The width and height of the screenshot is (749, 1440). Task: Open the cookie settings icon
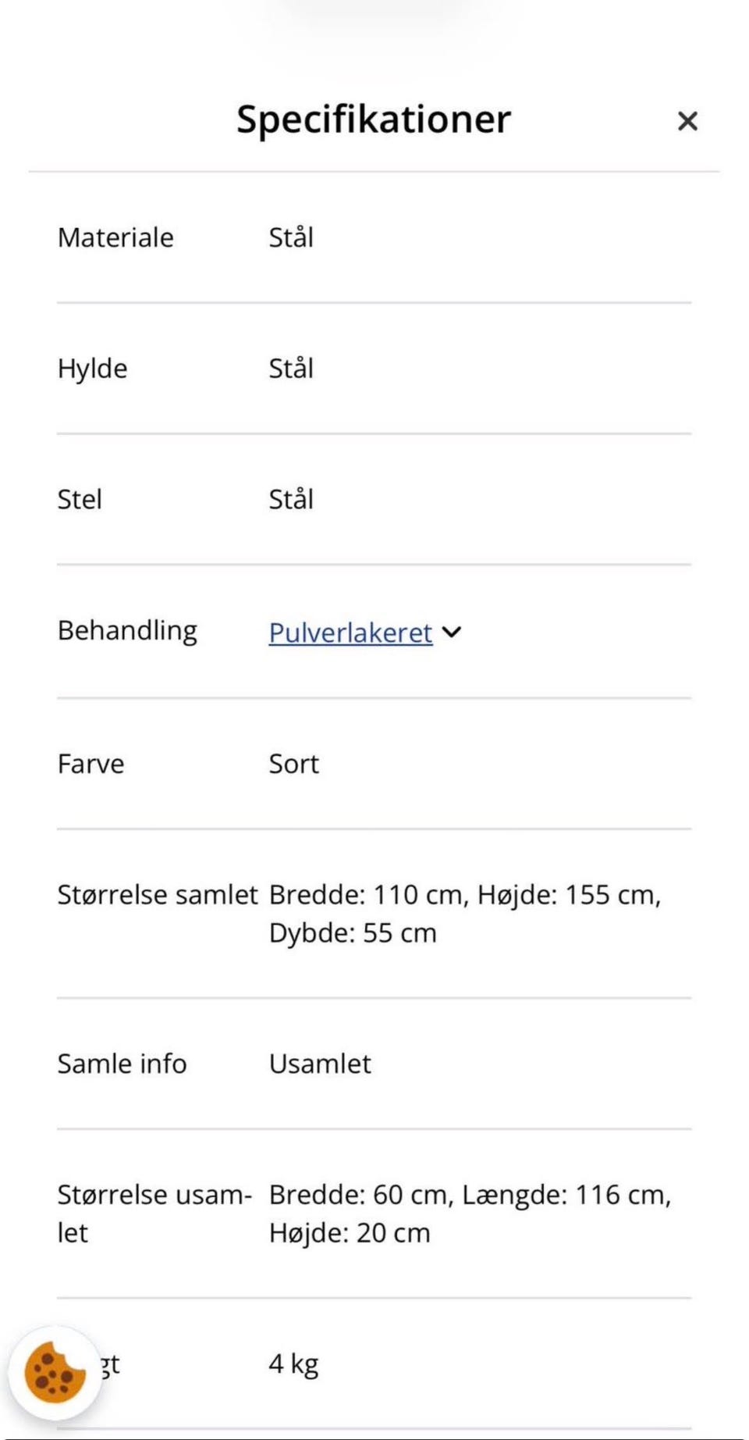tap(55, 1373)
